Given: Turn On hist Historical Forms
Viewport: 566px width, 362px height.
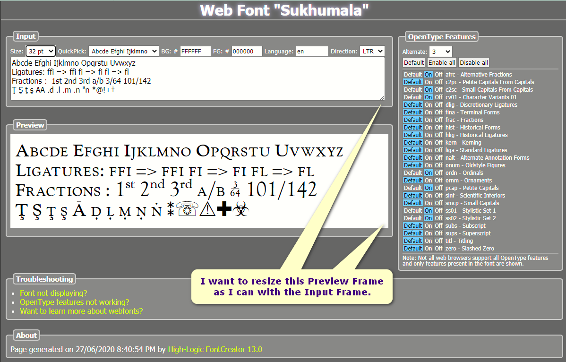Looking at the screenshot, I should (x=429, y=128).
